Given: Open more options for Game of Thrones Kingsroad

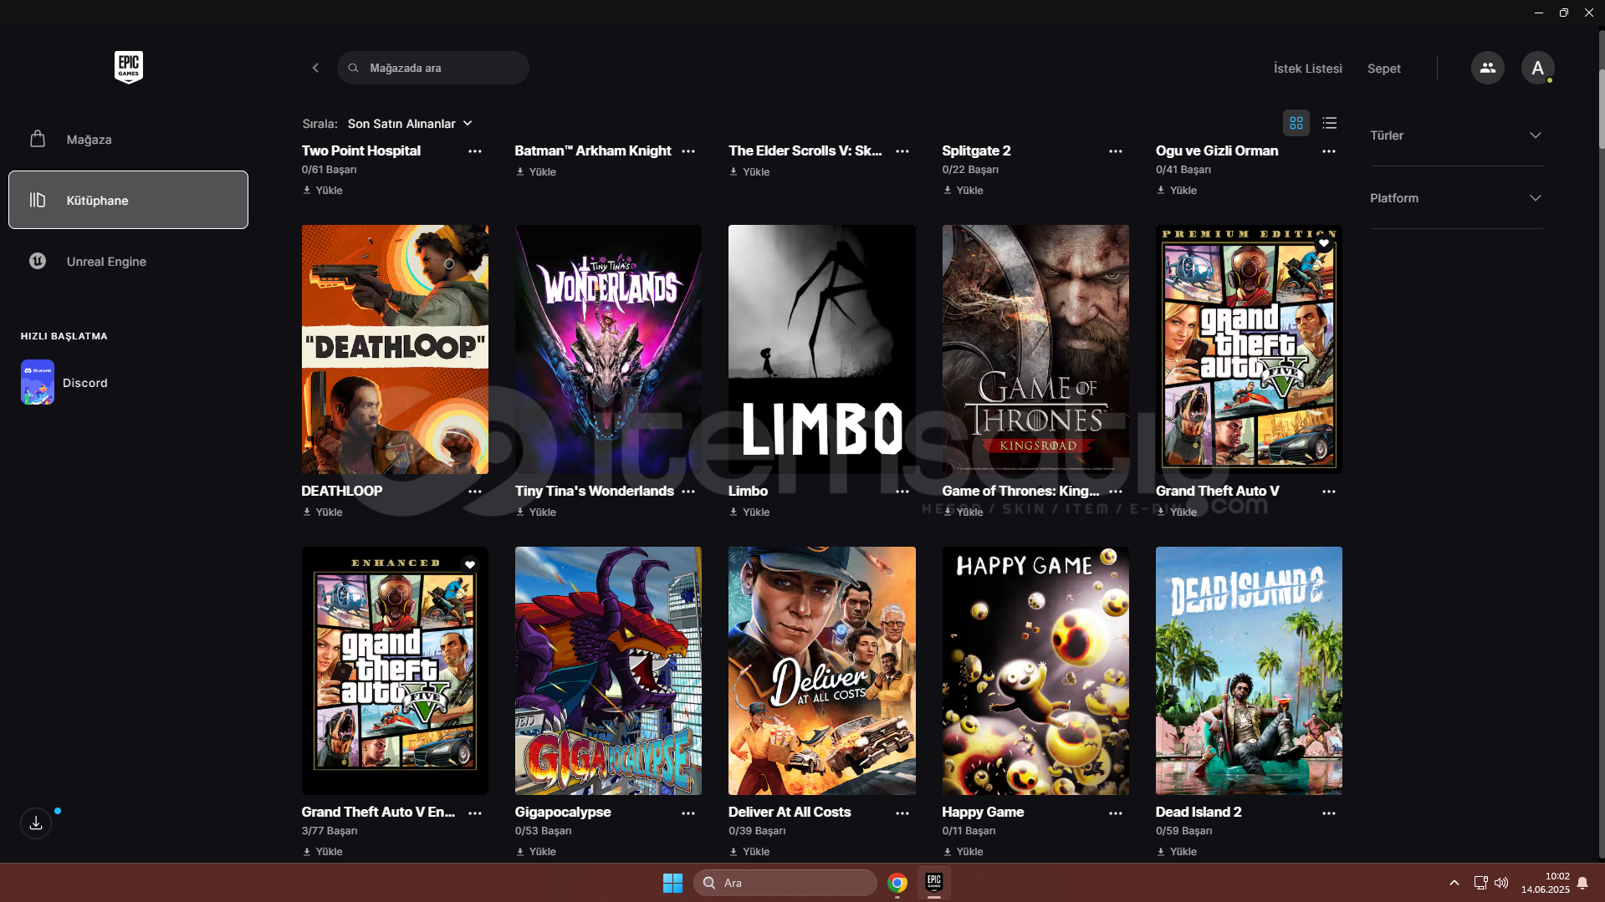Looking at the screenshot, I should 1116,492.
